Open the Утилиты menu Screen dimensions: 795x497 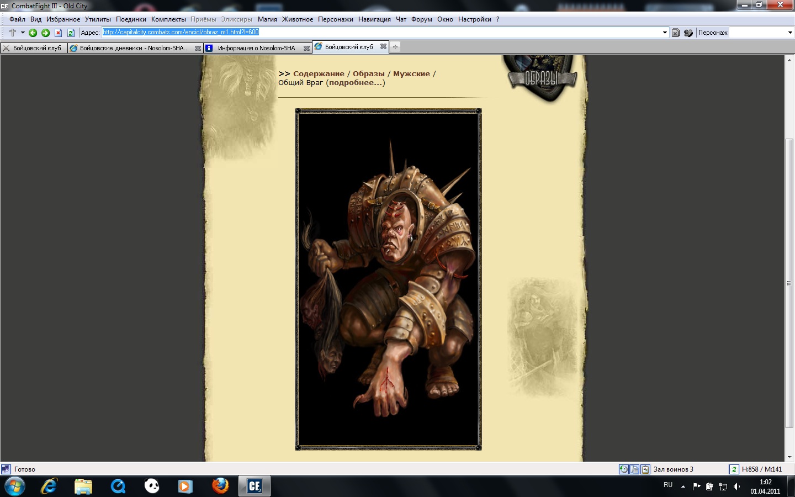pyautogui.click(x=98, y=19)
